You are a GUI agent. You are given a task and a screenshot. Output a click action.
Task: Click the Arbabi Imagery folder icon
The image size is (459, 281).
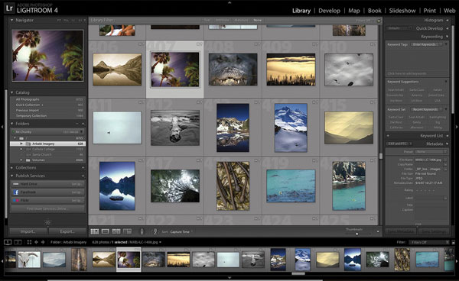pyautogui.click(x=28, y=144)
